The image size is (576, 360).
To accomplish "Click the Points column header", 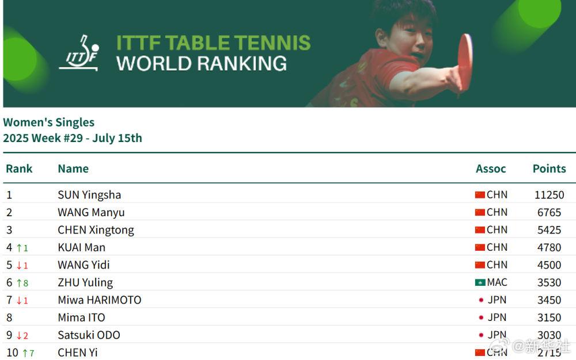I will [549, 168].
